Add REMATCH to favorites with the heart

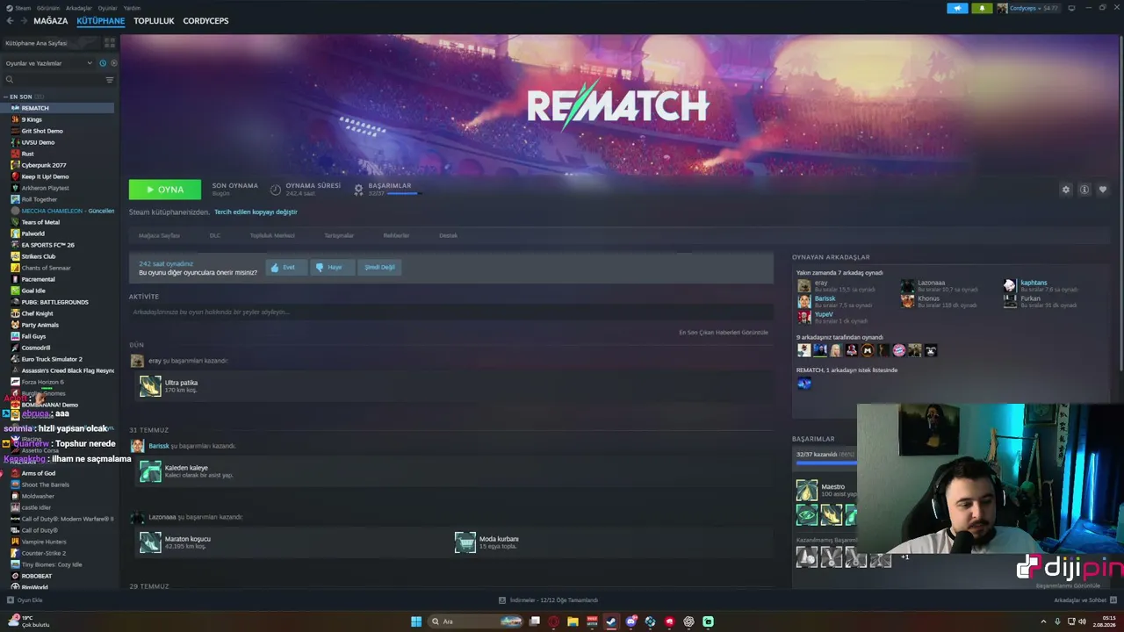point(1103,190)
